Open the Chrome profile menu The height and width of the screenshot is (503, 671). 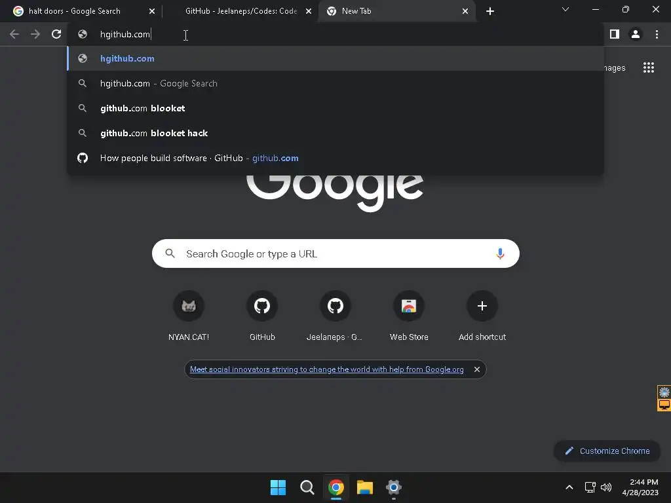(636, 34)
